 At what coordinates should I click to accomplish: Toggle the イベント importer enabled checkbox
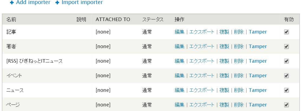[x=287, y=76]
